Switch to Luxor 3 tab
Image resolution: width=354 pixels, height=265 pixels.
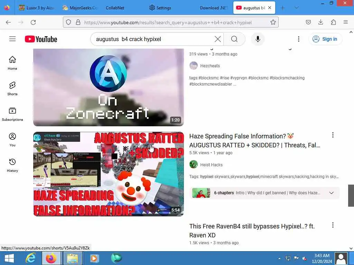37,8
